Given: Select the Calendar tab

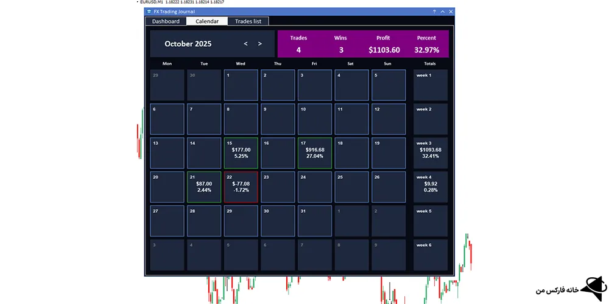Looking at the screenshot, I should (x=207, y=21).
